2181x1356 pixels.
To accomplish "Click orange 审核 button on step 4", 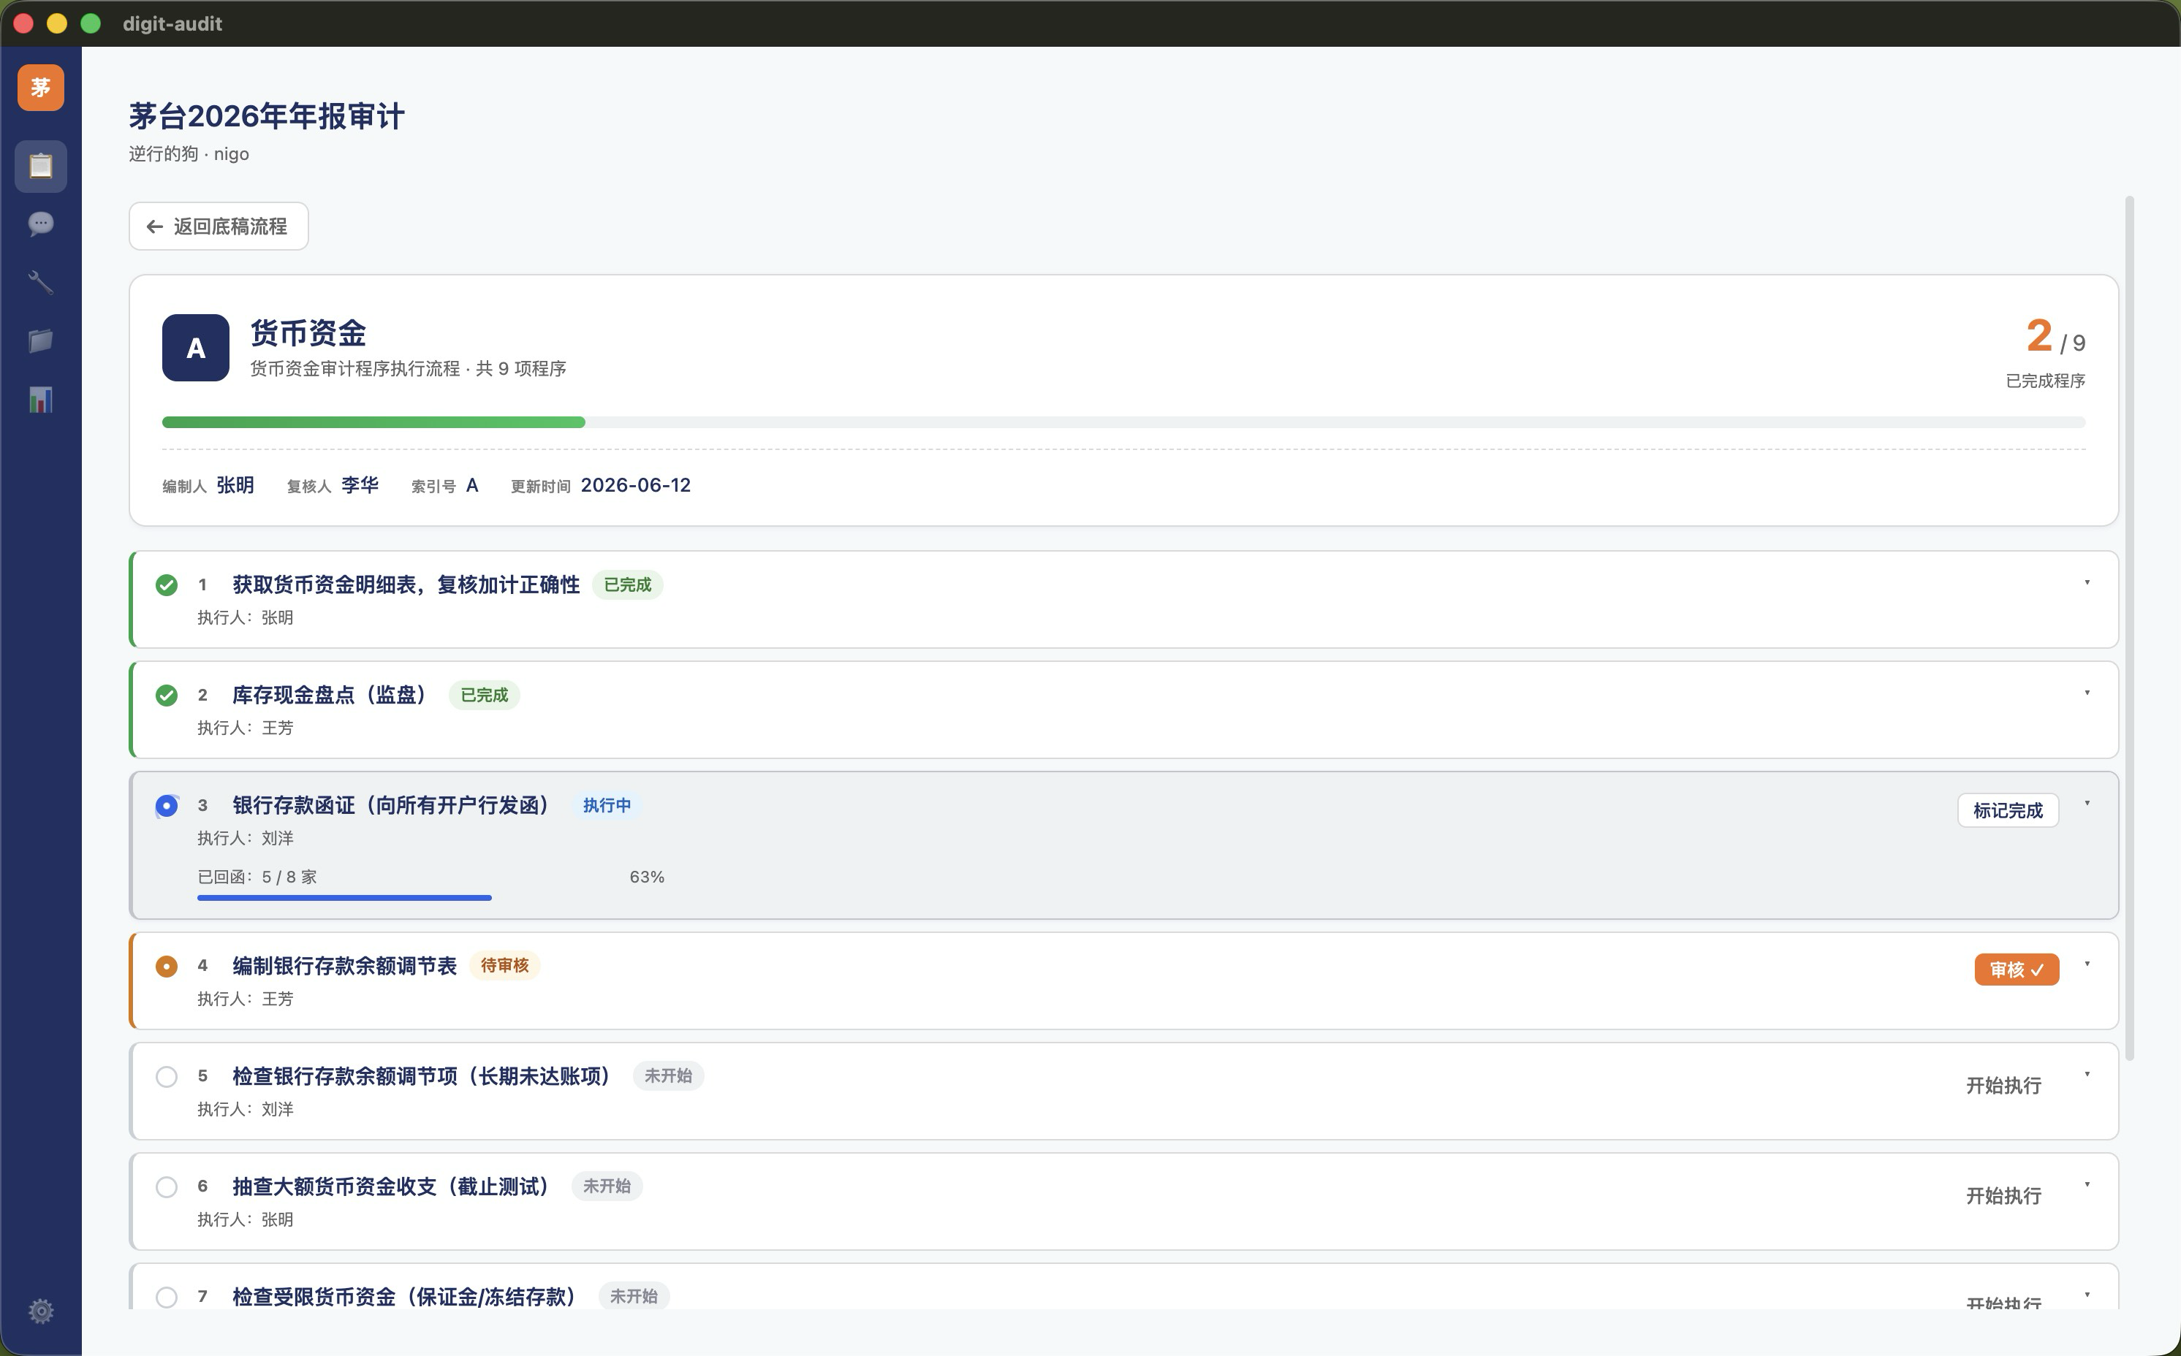I will click(2016, 970).
